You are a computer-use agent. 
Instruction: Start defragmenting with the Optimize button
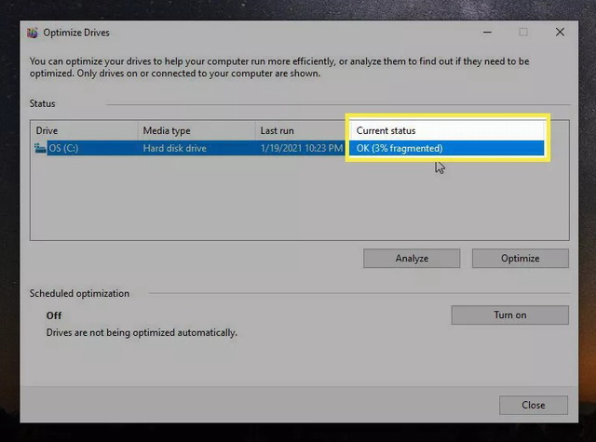[x=520, y=259]
